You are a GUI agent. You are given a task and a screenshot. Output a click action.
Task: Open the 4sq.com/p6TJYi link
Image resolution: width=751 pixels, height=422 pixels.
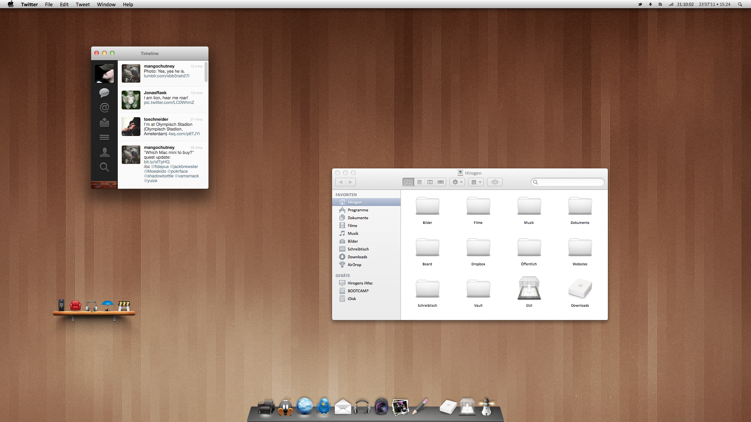pyautogui.click(x=184, y=134)
